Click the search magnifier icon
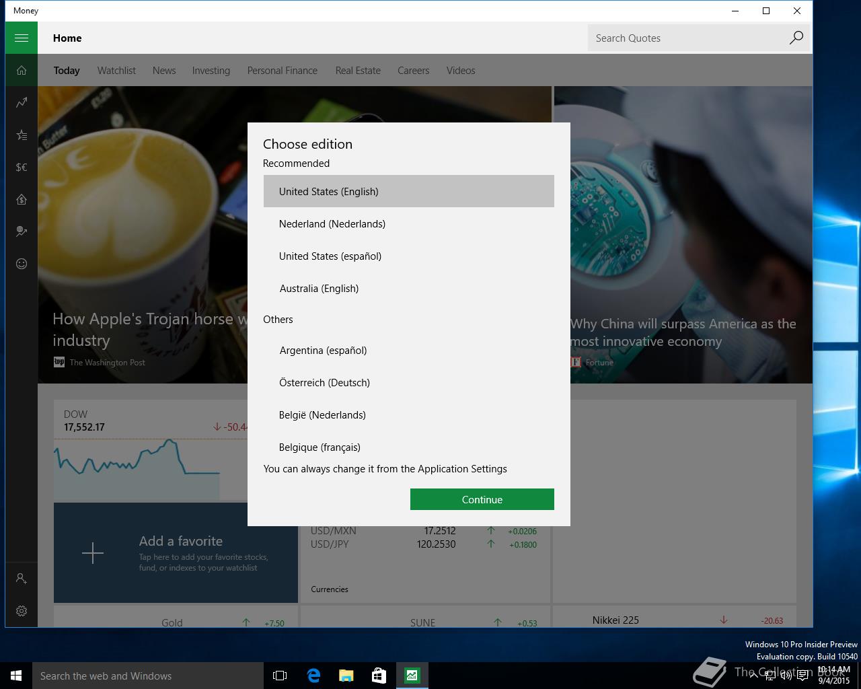 (x=796, y=38)
